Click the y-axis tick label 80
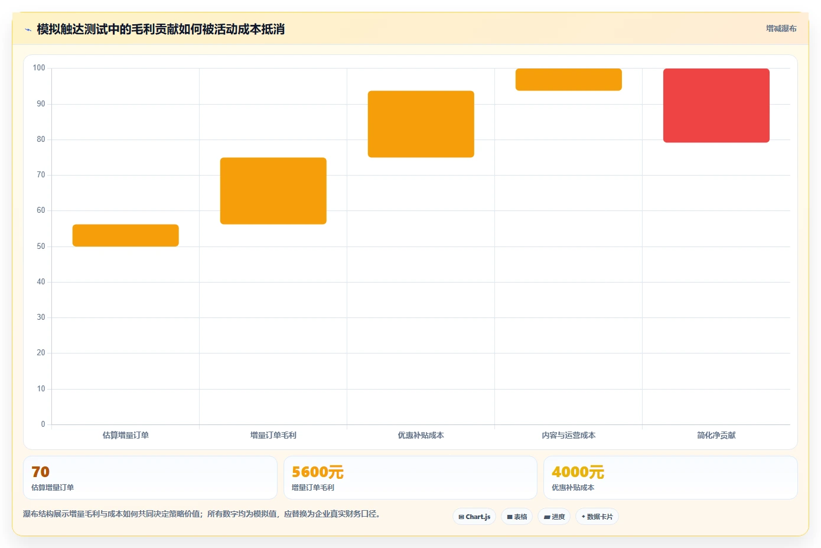Screen dimensions: 821x548 point(41,140)
